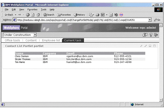Click the Edit with Word icon
Viewport: 164px width, 109px height.
click(103, 15)
